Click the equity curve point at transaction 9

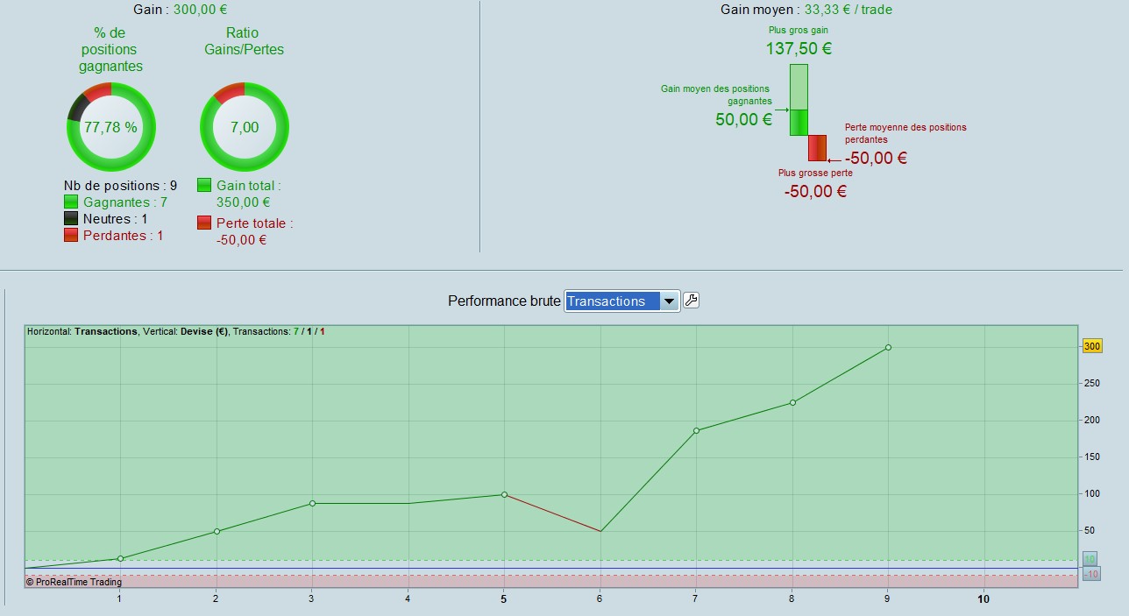point(888,347)
